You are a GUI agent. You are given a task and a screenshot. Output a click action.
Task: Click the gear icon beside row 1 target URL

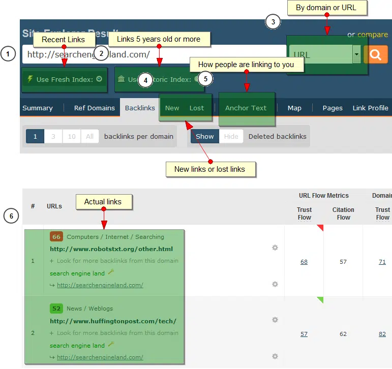pos(275,284)
